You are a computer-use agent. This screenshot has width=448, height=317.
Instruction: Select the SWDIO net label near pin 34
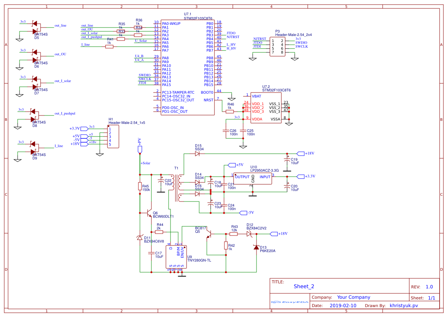coord(145,75)
